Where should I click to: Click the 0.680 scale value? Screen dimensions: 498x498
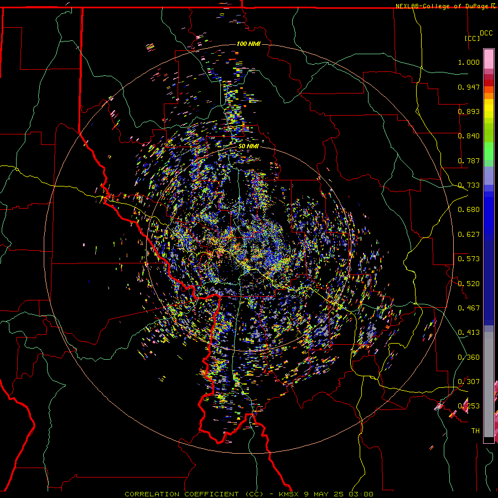(x=469, y=210)
